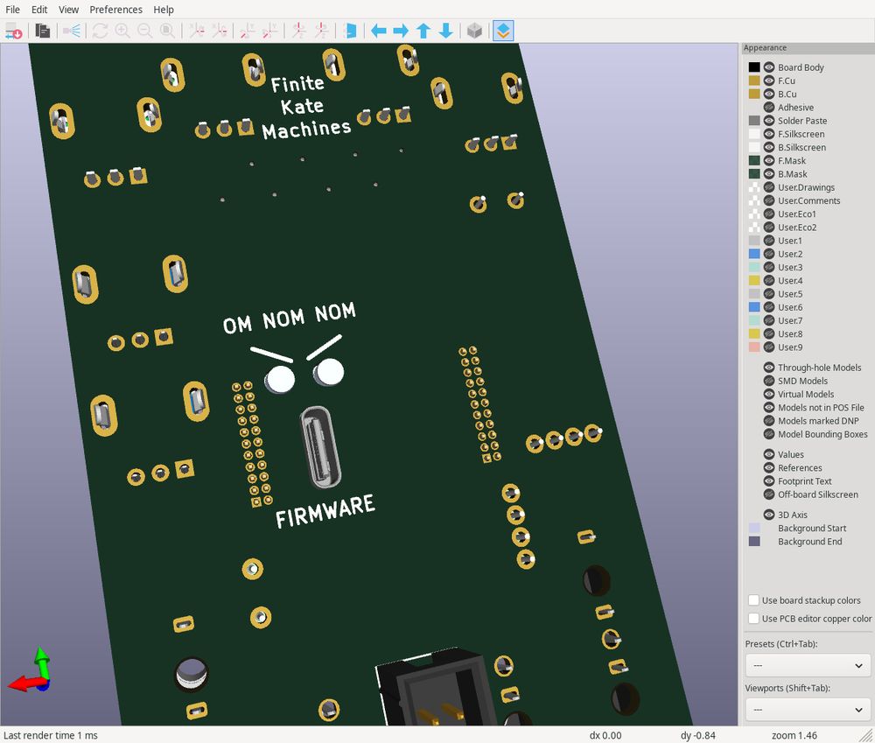Open the Viewports dropdown
The width and height of the screenshot is (875, 743).
pyautogui.click(x=808, y=710)
